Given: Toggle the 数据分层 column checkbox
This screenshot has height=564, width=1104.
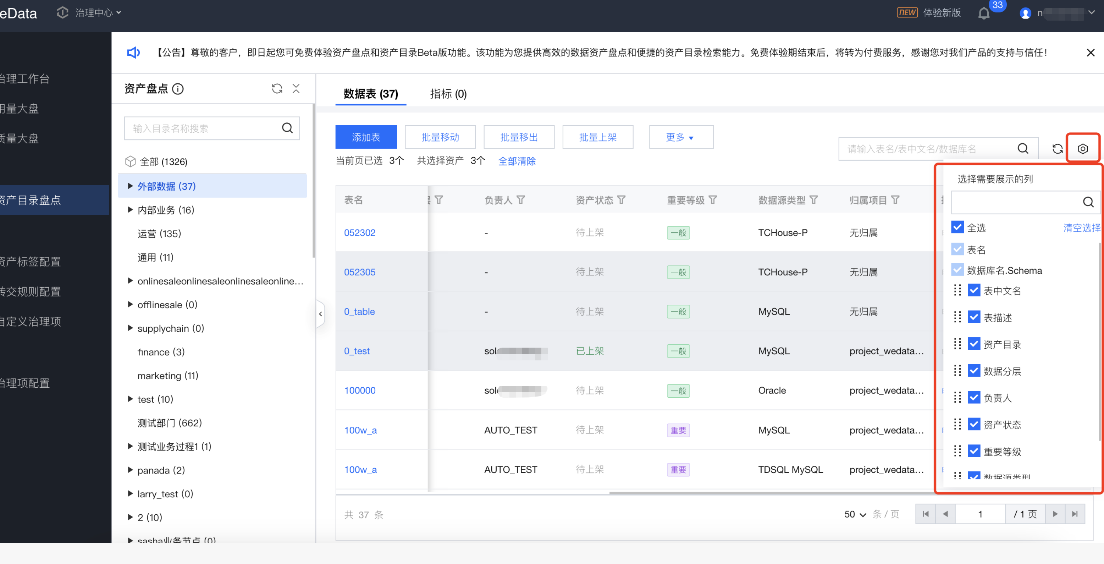Looking at the screenshot, I should [974, 371].
